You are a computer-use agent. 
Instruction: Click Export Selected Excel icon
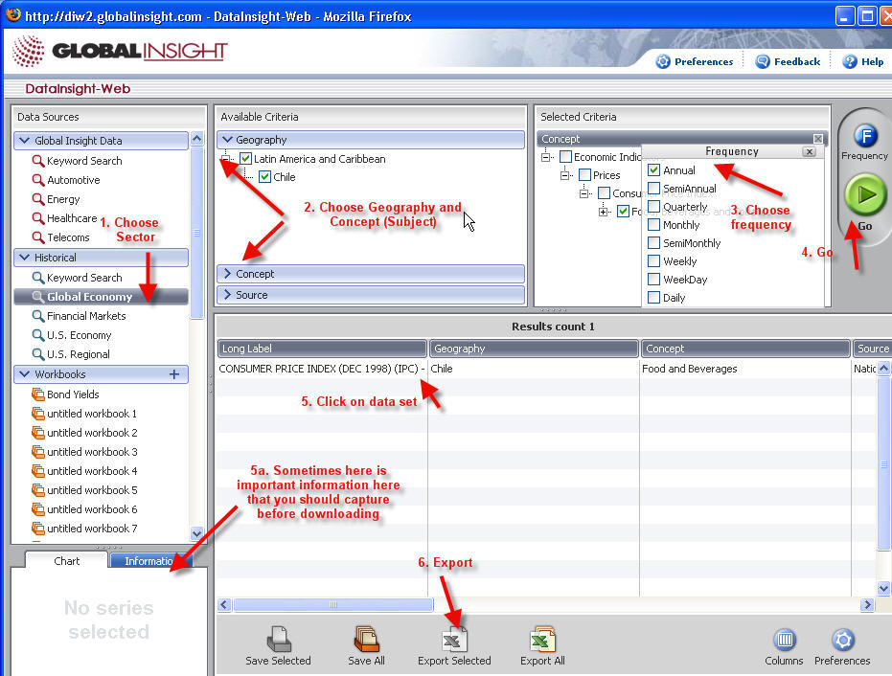tap(454, 640)
